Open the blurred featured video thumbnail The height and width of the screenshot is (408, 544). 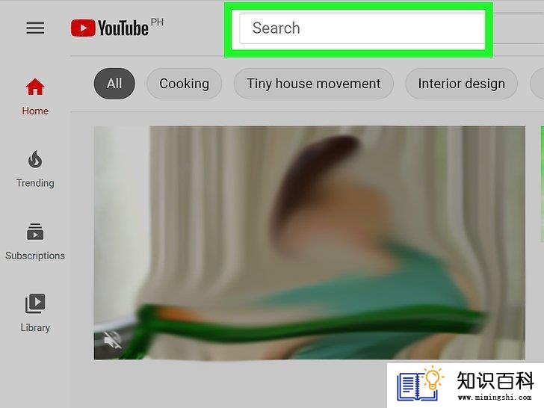tap(309, 243)
